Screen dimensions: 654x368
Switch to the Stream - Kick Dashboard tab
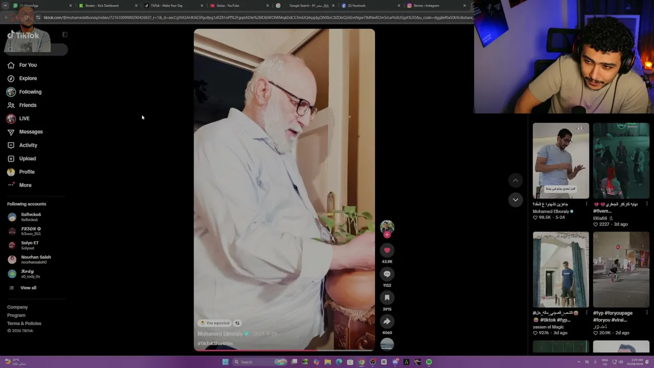click(108, 6)
